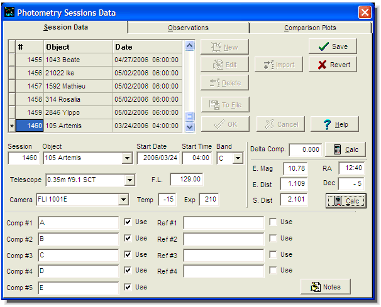Click Calc next to Delta Comp.
381x307 pixels.
(345, 149)
